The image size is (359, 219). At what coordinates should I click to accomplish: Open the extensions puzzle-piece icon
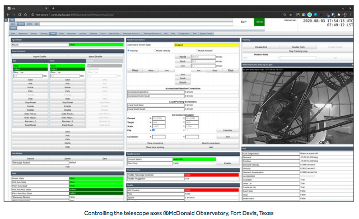tap(339, 15)
